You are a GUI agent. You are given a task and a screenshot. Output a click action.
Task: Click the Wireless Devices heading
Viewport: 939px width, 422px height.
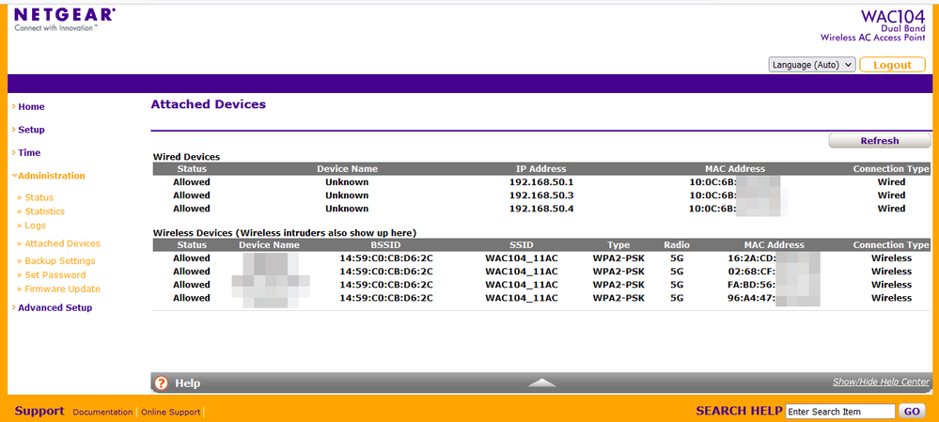point(285,232)
